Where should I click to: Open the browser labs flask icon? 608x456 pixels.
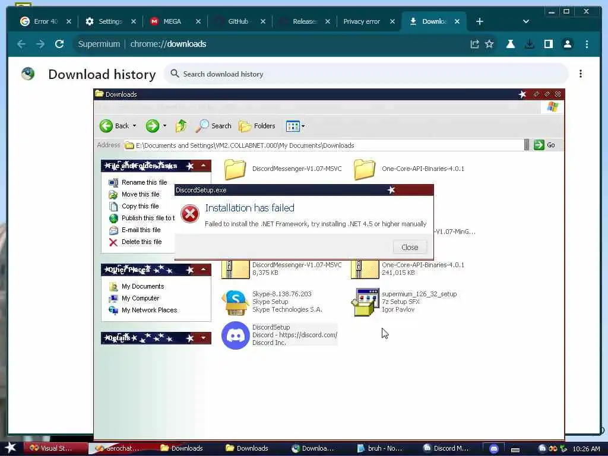(x=510, y=44)
